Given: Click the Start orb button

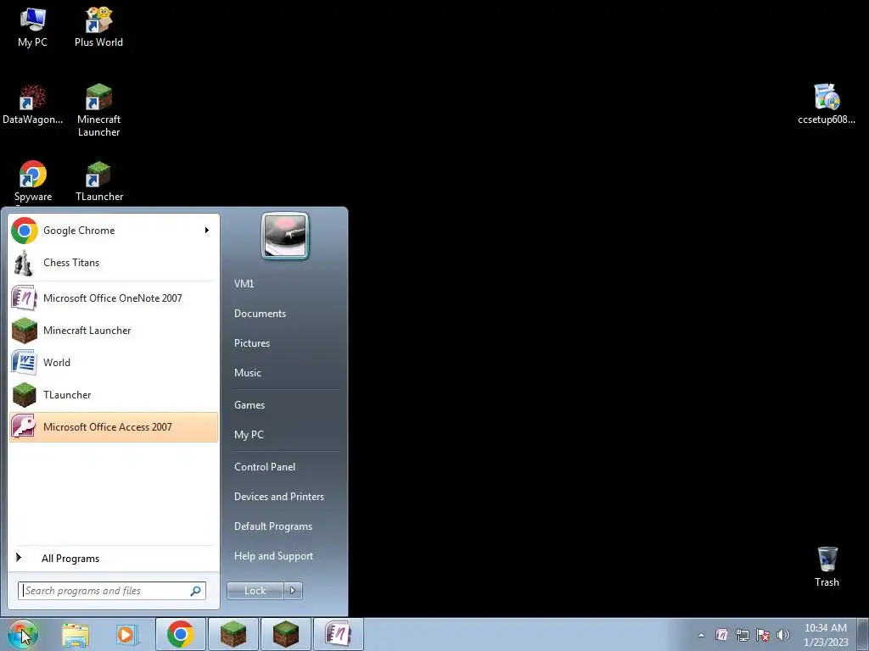Looking at the screenshot, I should click(x=22, y=634).
